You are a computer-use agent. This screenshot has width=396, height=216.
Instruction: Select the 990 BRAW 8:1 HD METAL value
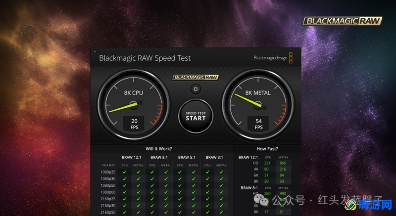click(283, 194)
